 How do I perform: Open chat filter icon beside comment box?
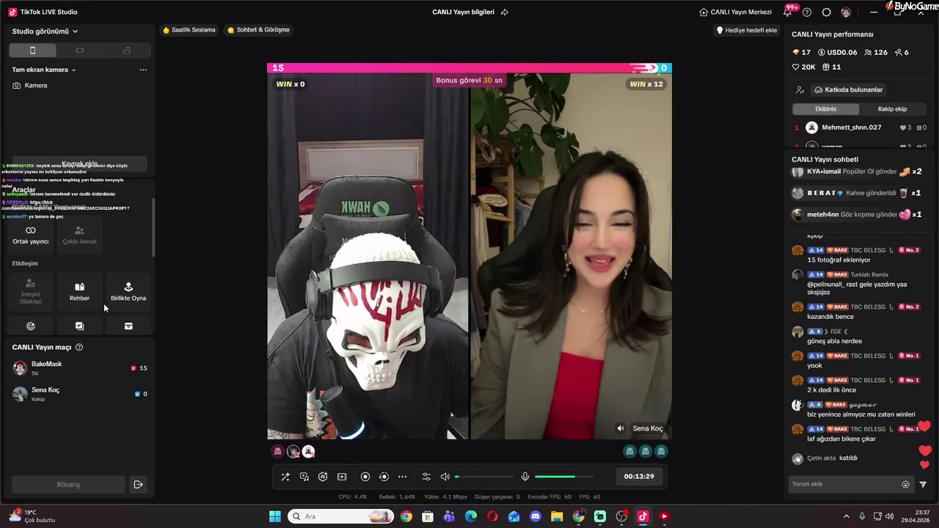pos(923,484)
